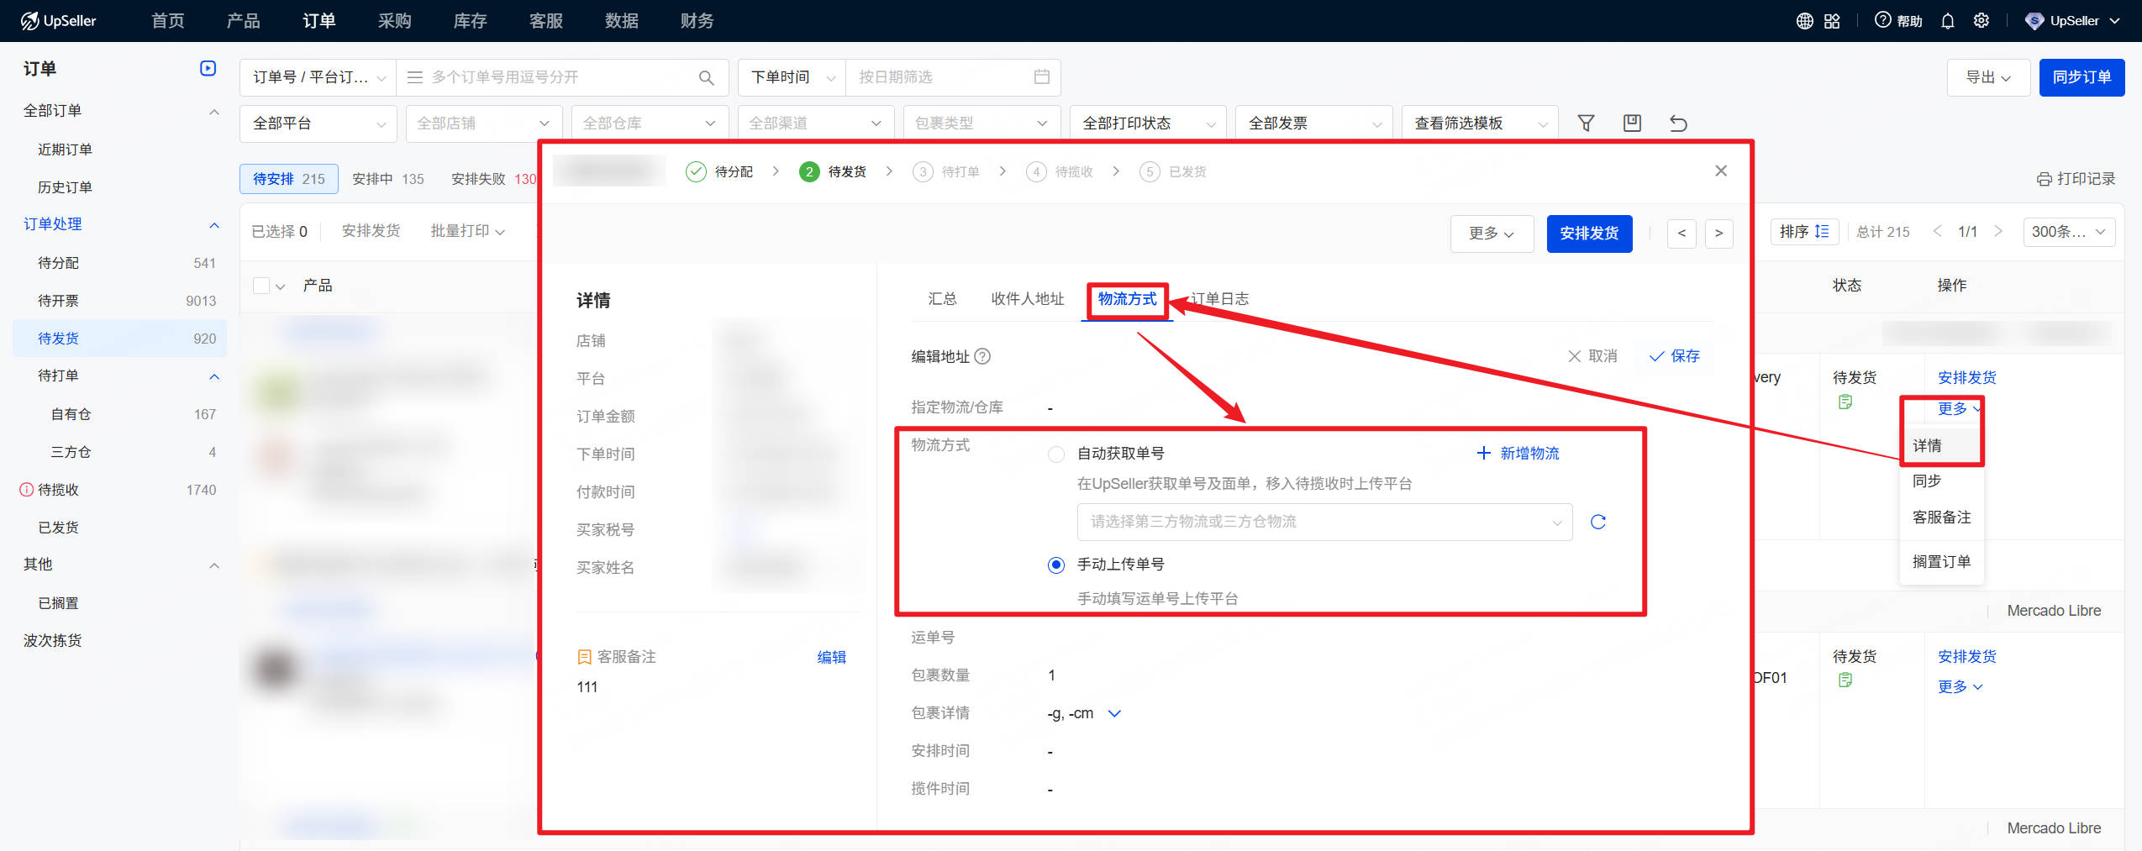This screenshot has width=2142, height=851.
Task: Open settings gear in top bar
Action: 1981,21
